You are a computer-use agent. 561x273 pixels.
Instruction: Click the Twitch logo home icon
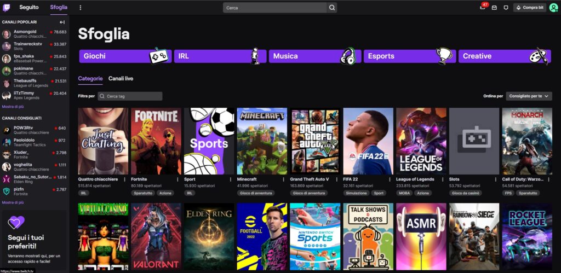pyautogui.click(x=6, y=8)
